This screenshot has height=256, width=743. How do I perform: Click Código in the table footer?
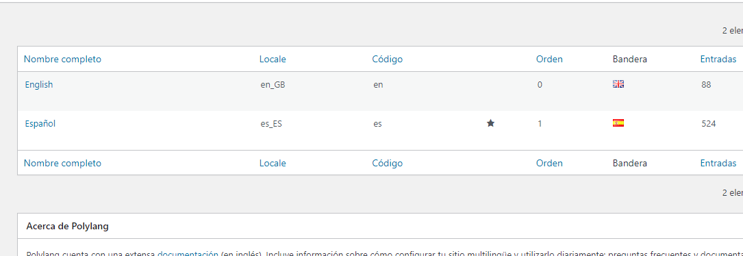click(x=387, y=163)
